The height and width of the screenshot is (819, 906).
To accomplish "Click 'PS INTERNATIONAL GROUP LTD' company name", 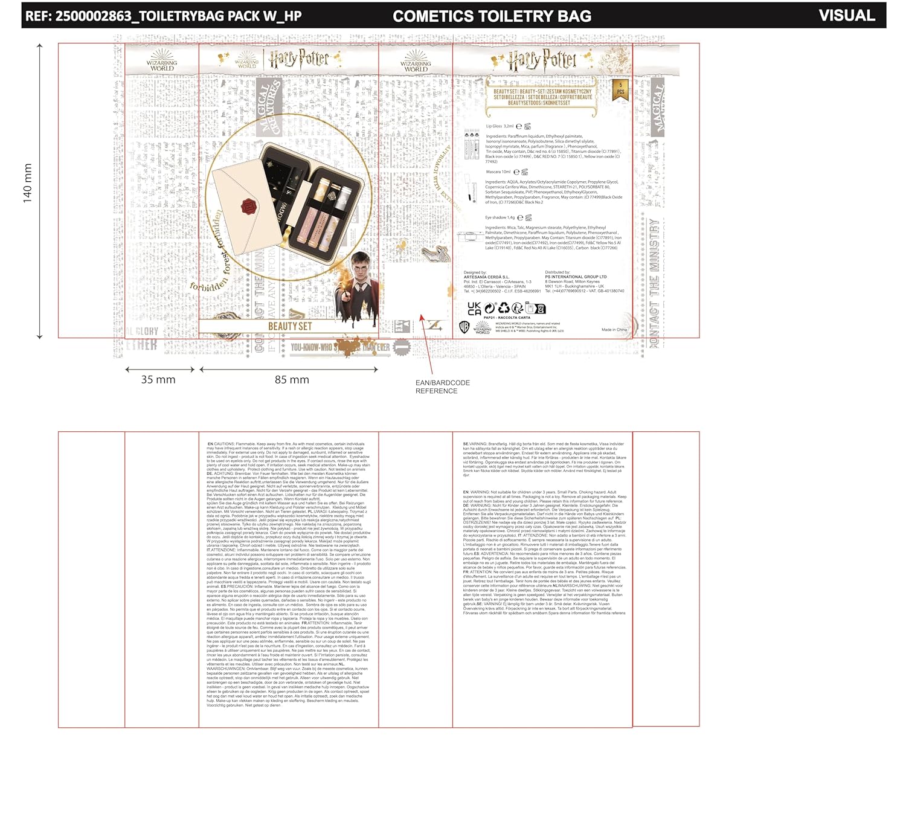I will click(576, 277).
